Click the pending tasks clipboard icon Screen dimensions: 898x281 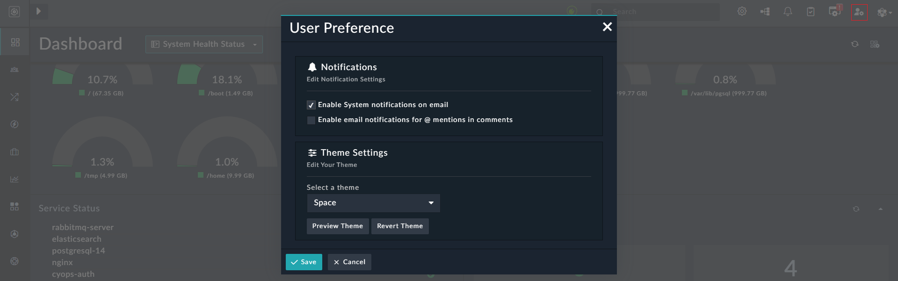811,11
